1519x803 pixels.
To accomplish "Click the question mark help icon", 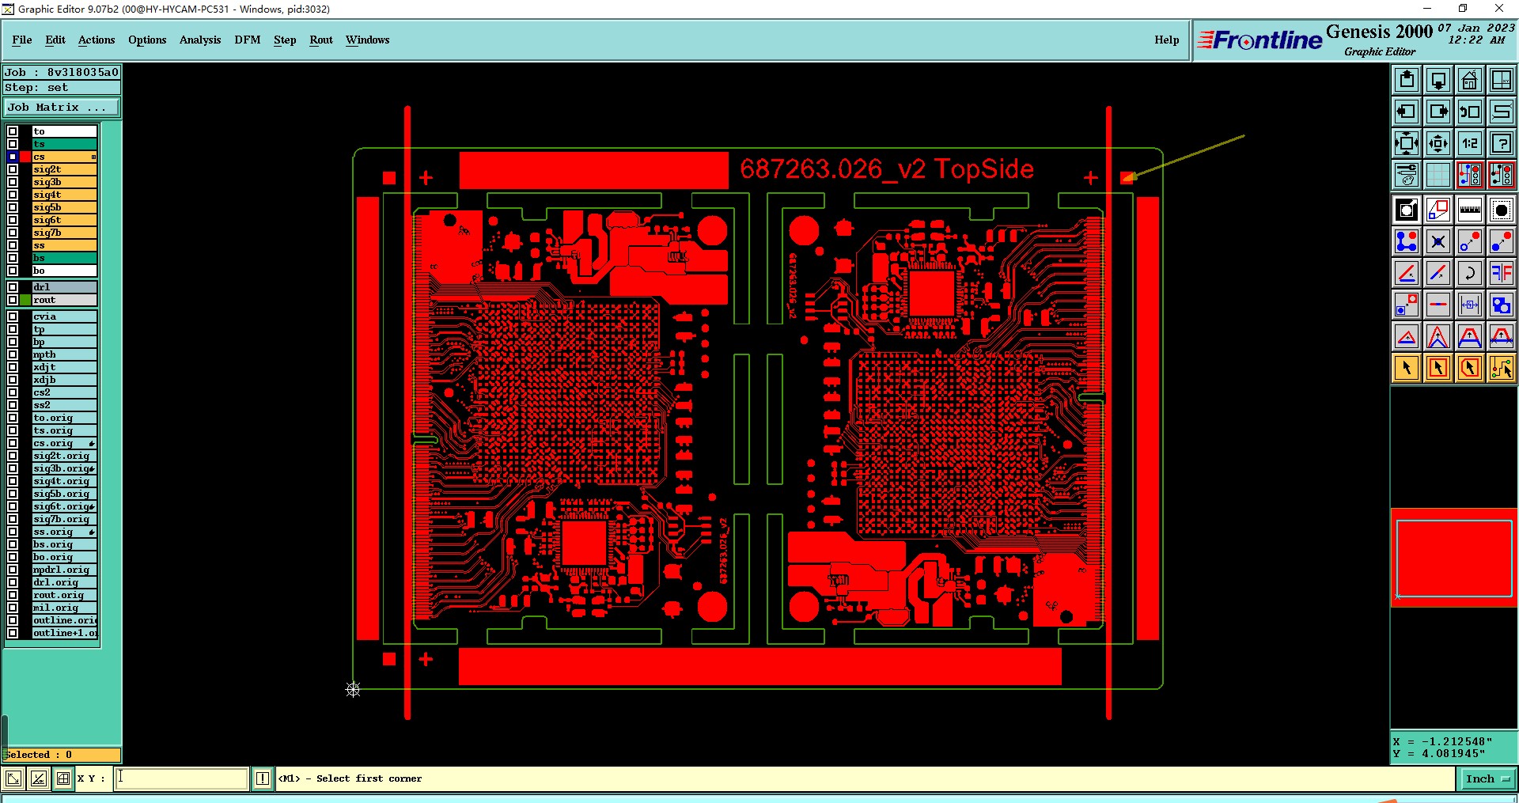I will (1502, 143).
